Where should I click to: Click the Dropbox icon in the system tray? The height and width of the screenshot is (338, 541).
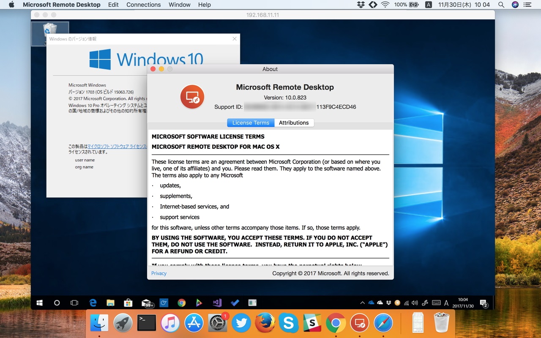pos(388,303)
